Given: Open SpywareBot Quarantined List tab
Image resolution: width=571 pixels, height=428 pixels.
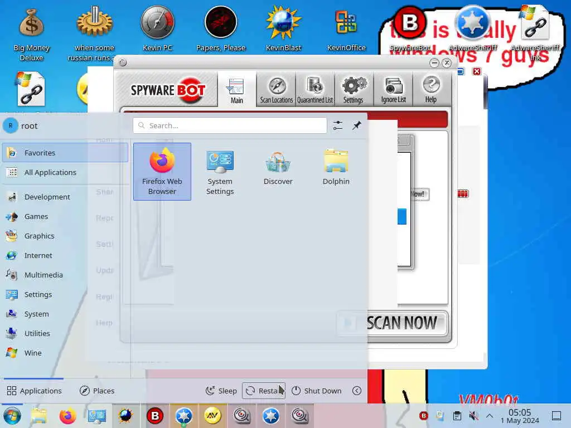Looking at the screenshot, I should (x=315, y=90).
